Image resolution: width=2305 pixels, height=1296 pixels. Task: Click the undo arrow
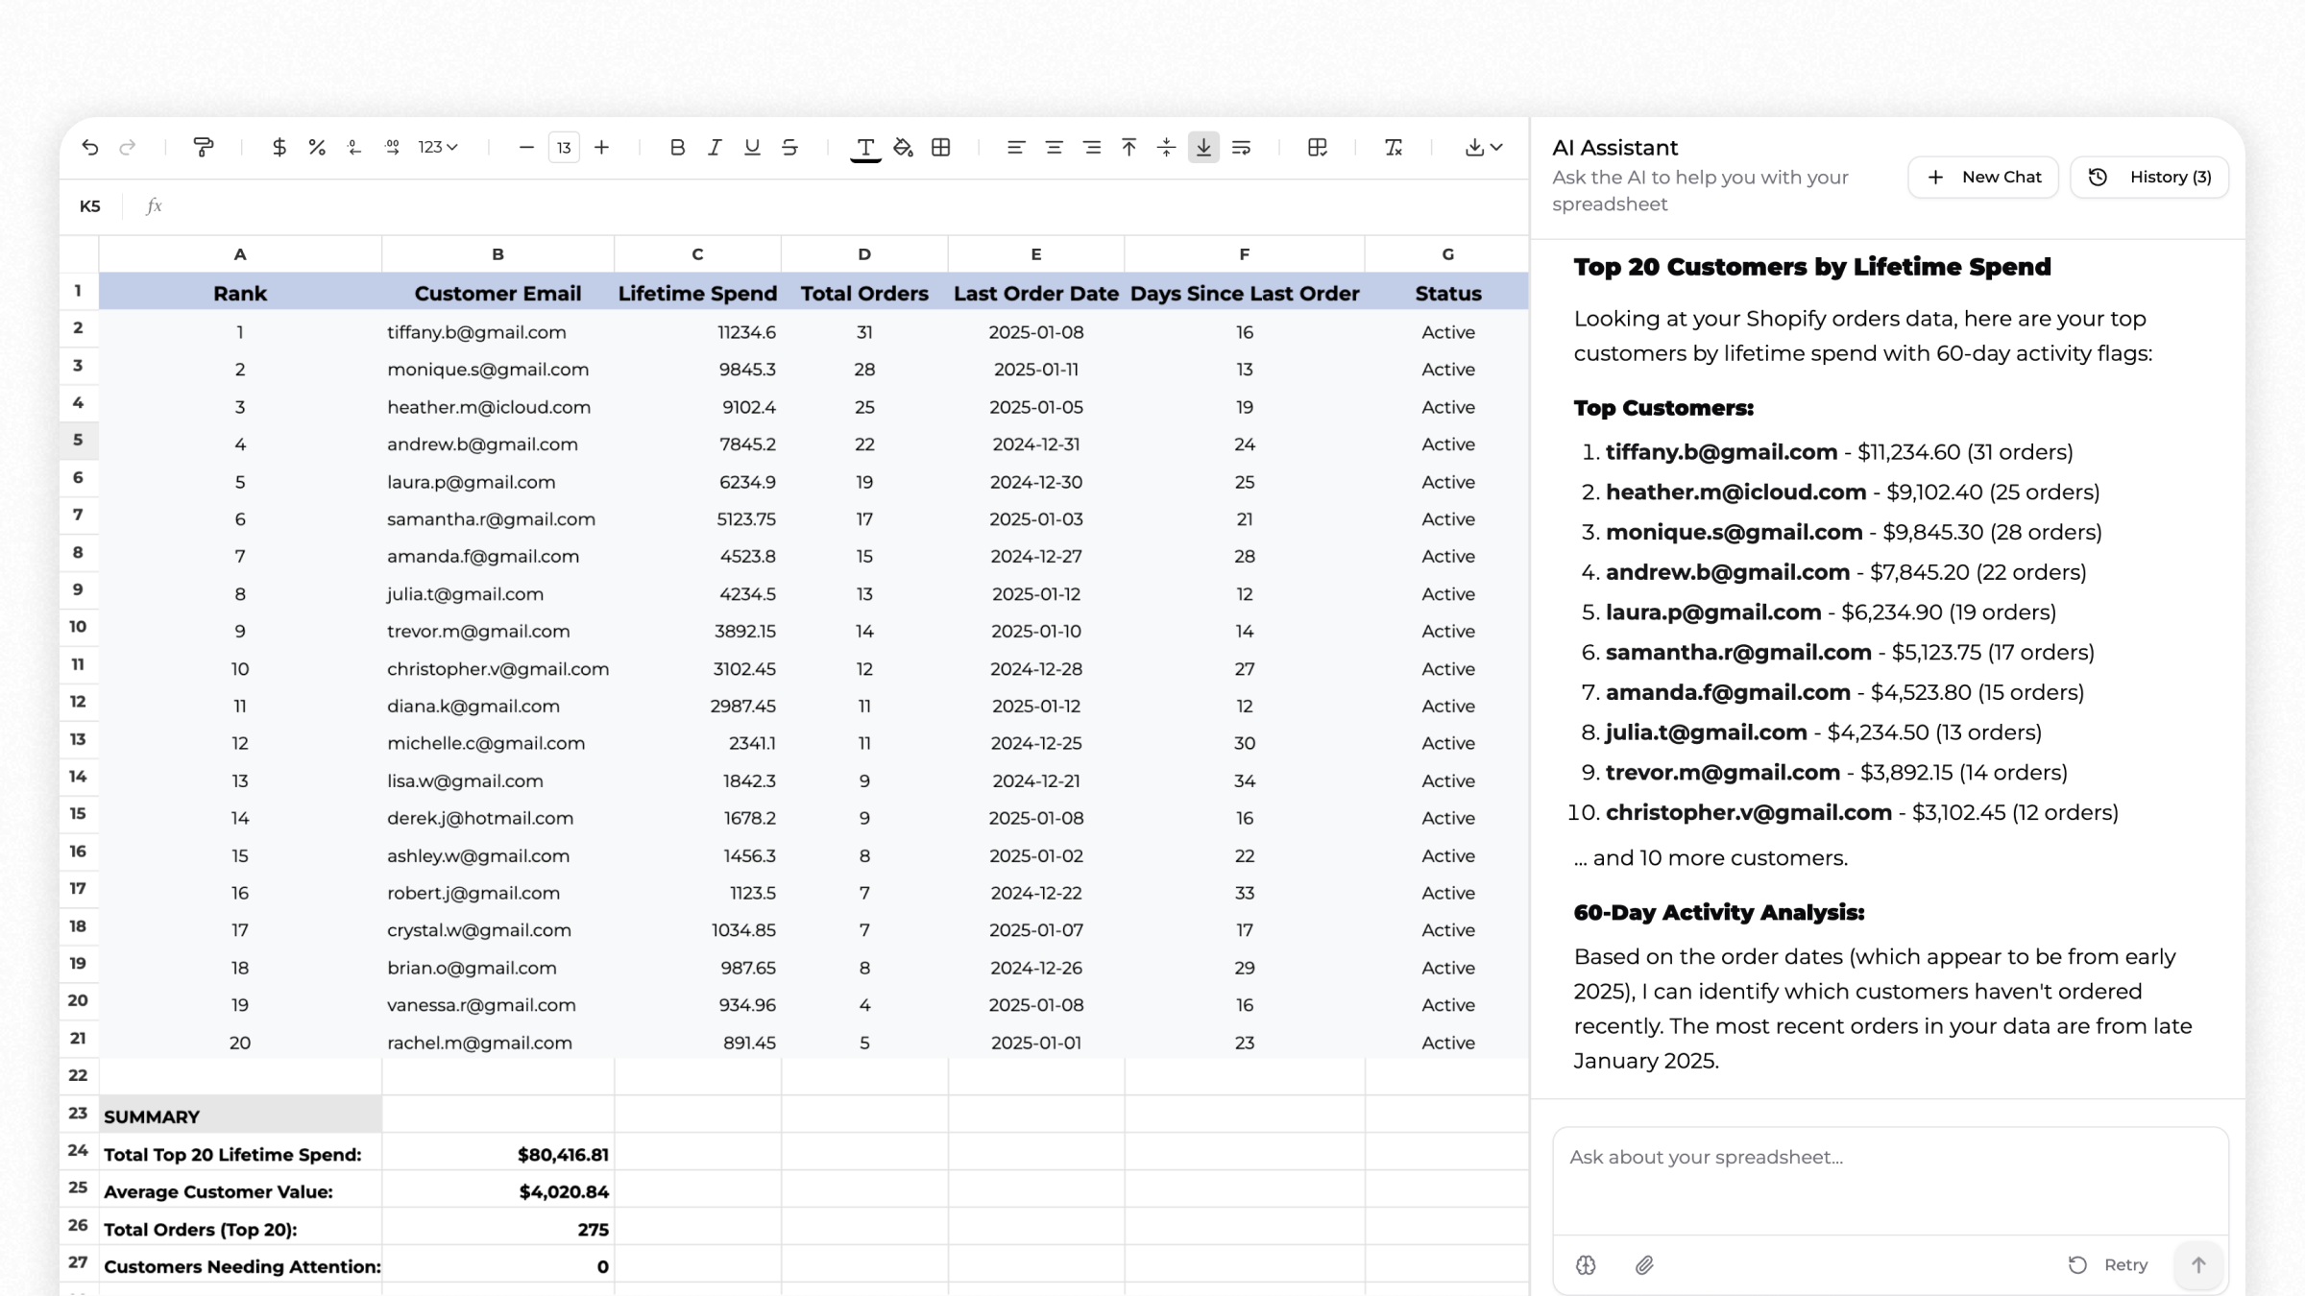click(89, 147)
